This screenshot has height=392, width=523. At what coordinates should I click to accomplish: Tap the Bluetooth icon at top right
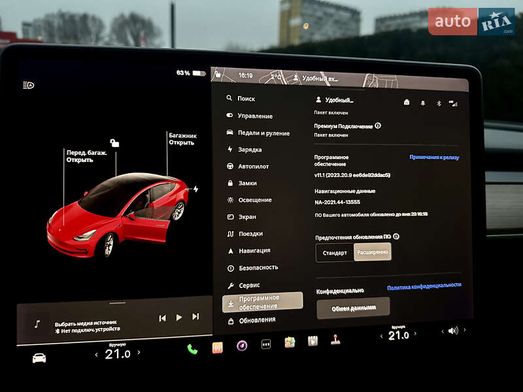[439, 103]
